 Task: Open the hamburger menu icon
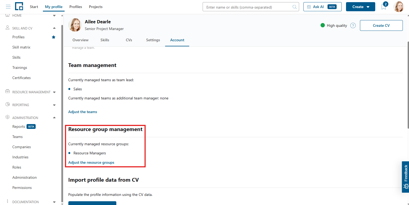(x=8, y=7)
